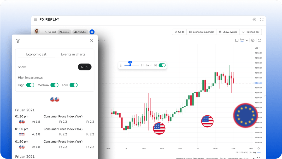Disable the Medium impact news toggle
Viewport: 282px width, 159px height.
[x=55, y=85]
